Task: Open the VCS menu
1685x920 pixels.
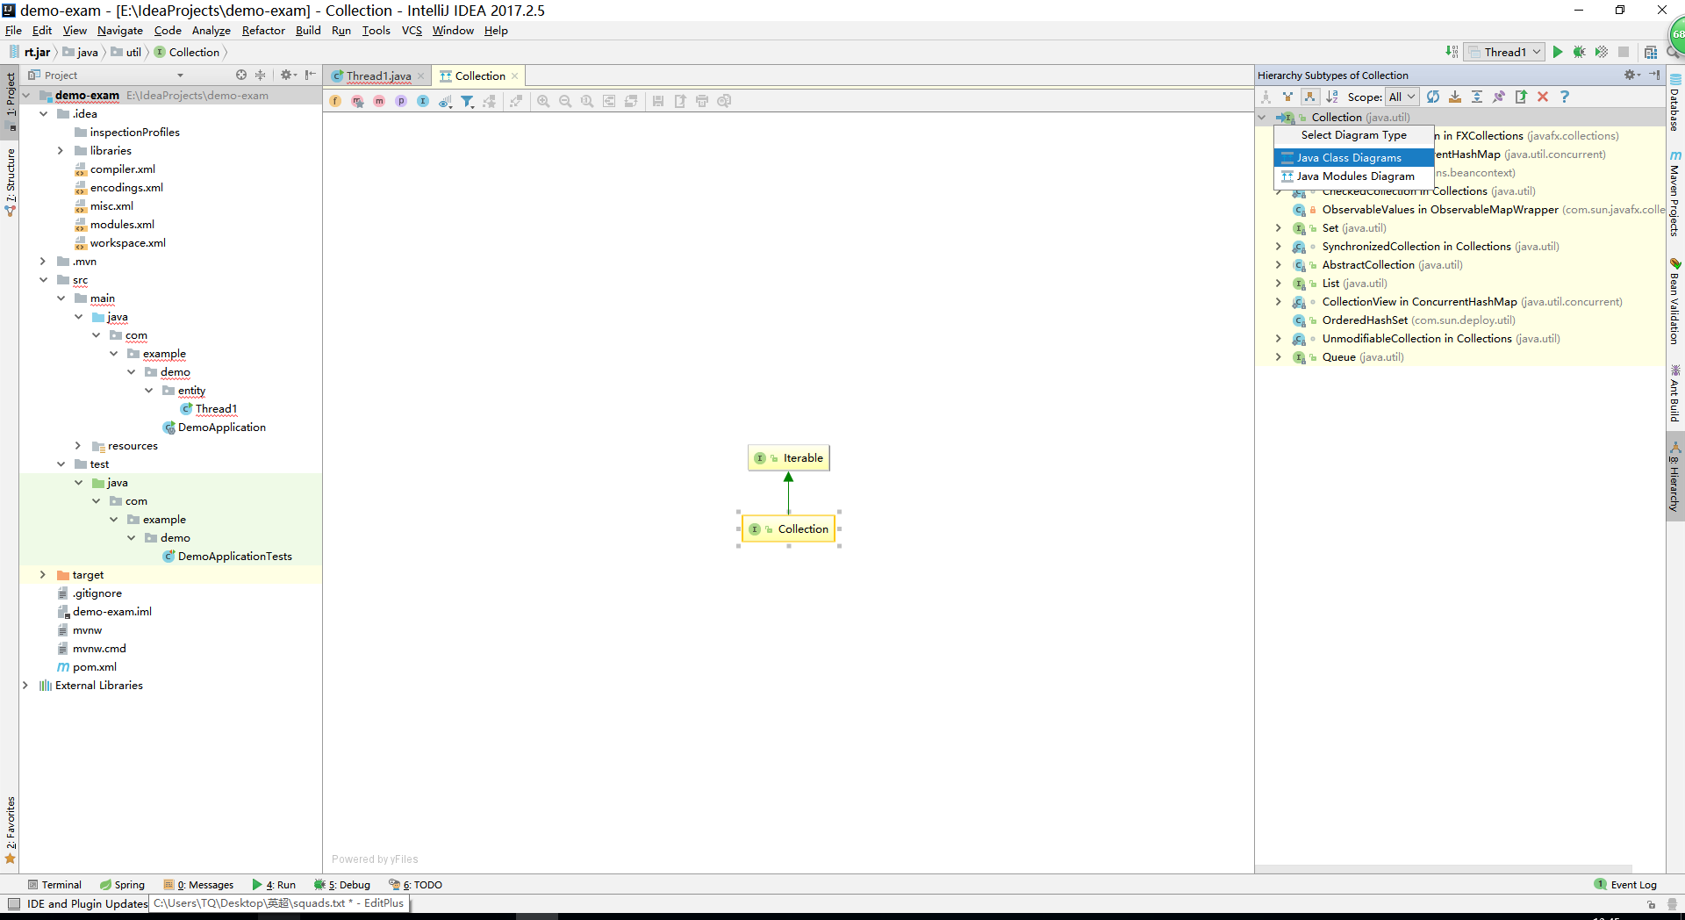Action: tap(412, 31)
